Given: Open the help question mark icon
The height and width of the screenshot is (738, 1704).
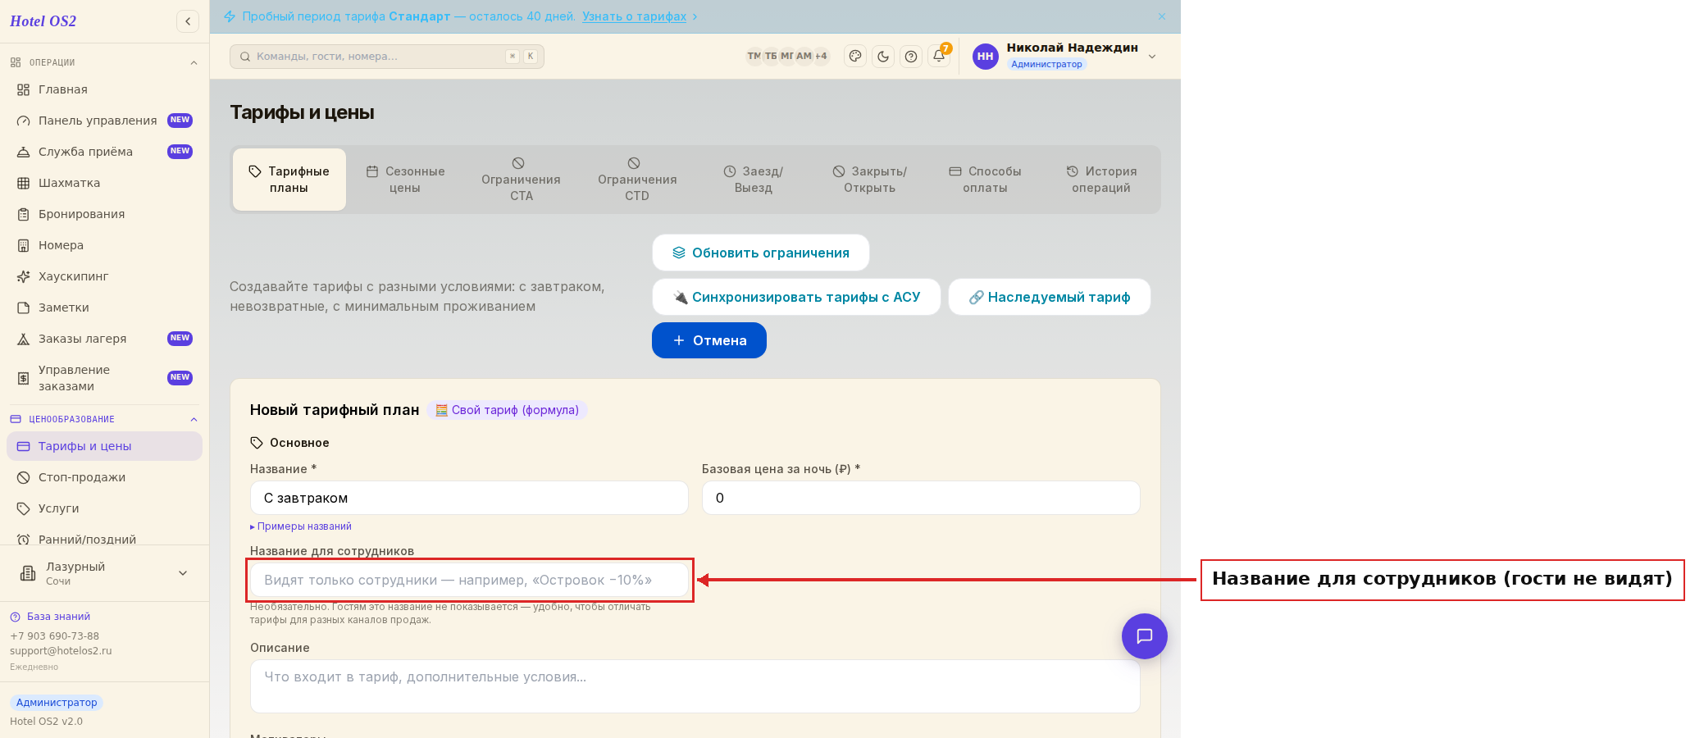Looking at the screenshot, I should (911, 57).
